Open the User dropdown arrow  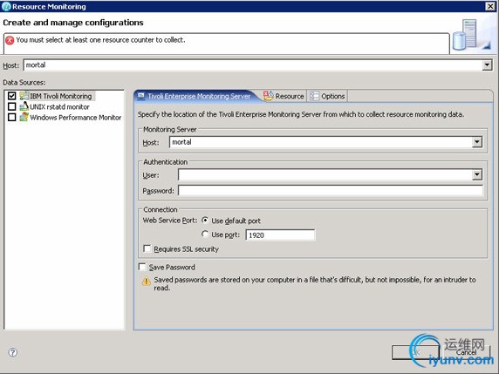pos(476,174)
